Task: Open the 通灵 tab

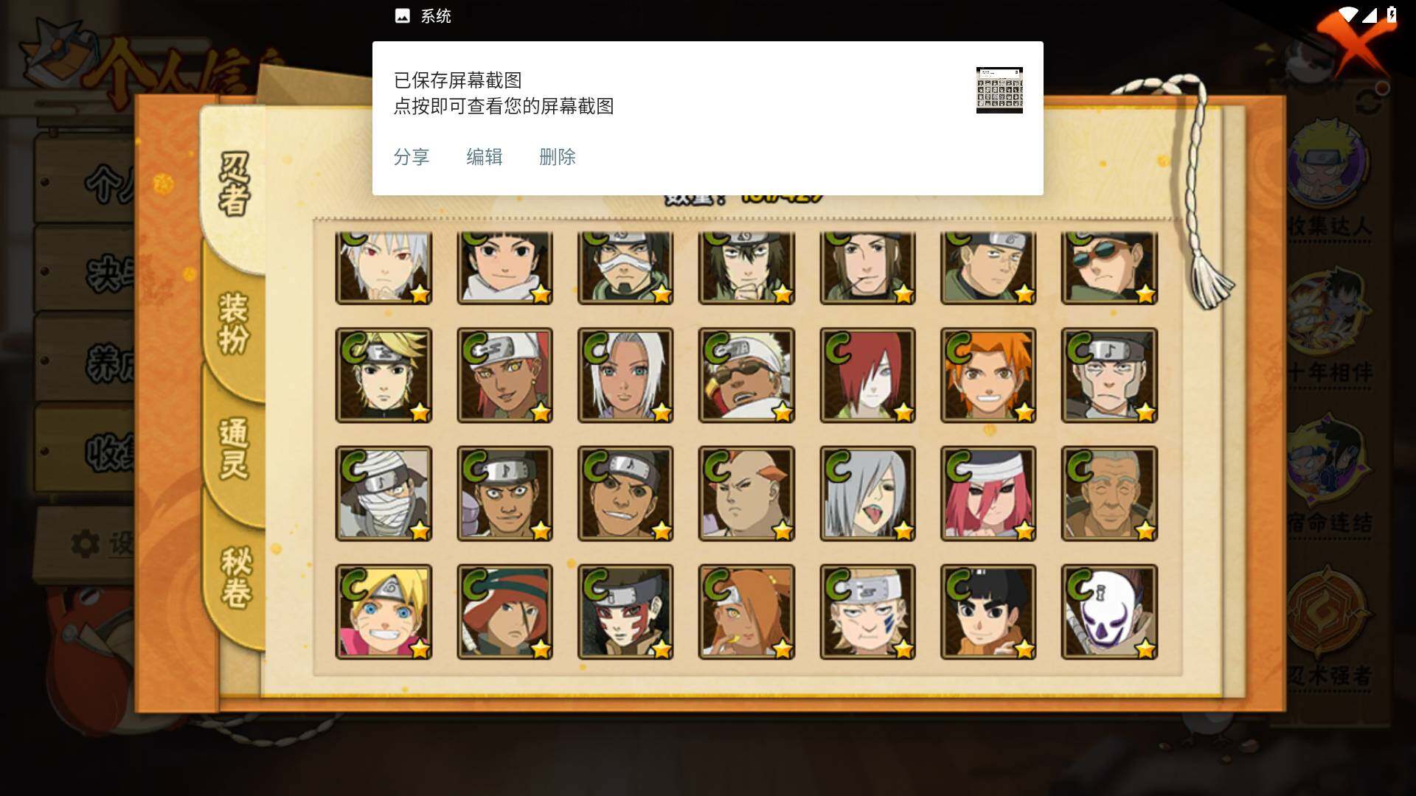Action: tap(234, 449)
